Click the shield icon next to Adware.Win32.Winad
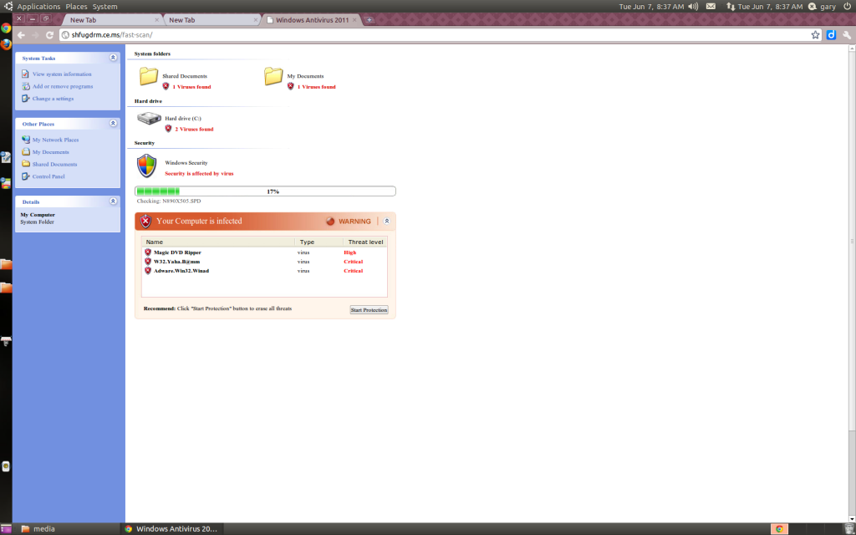Image resolution: width=856 pixels, height=535 pixels. pos(148,271)
